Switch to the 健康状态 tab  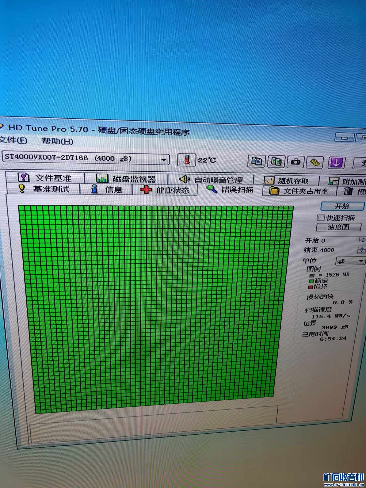(x=165, y=190)
